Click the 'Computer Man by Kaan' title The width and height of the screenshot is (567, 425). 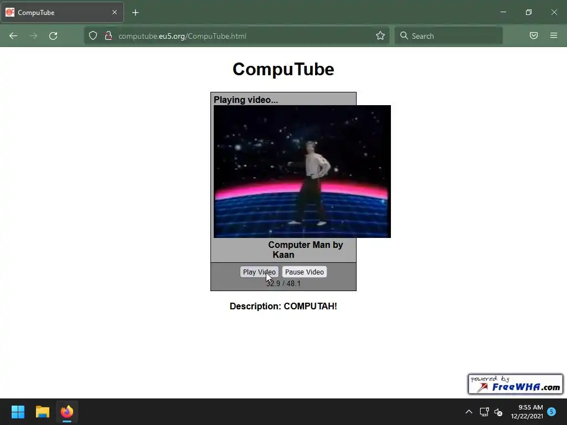click(x=306, y=250)
